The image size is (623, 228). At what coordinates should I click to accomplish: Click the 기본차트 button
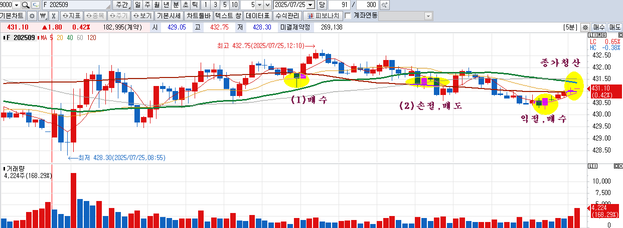pos(13,15)
